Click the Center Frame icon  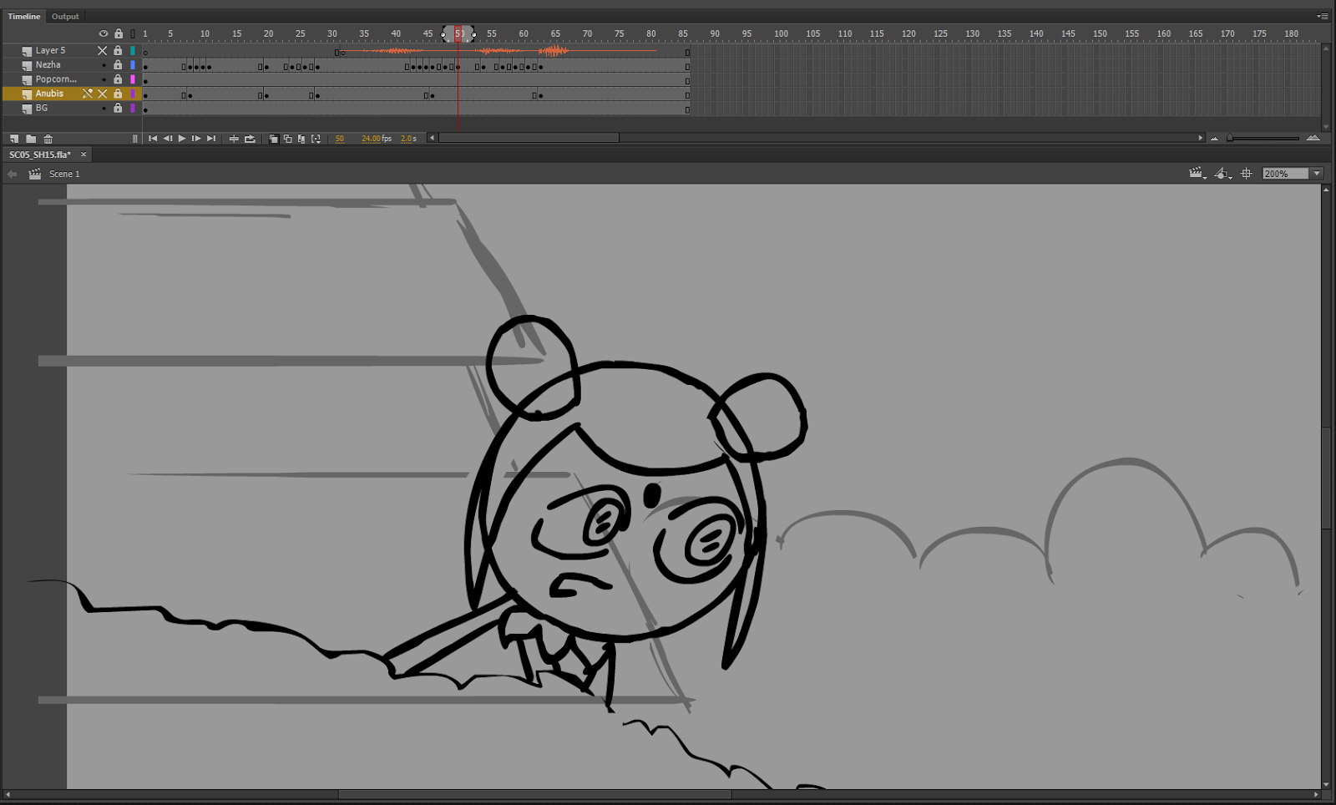[234, 139]
